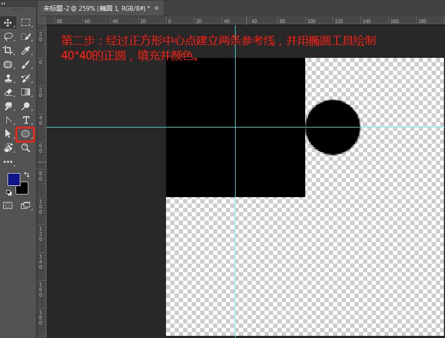Image resolution: width=445 pixels, height=338 pixels.
Task: Activate the Ellipse tool highlighted in red
Action: [x=25, y=134]
